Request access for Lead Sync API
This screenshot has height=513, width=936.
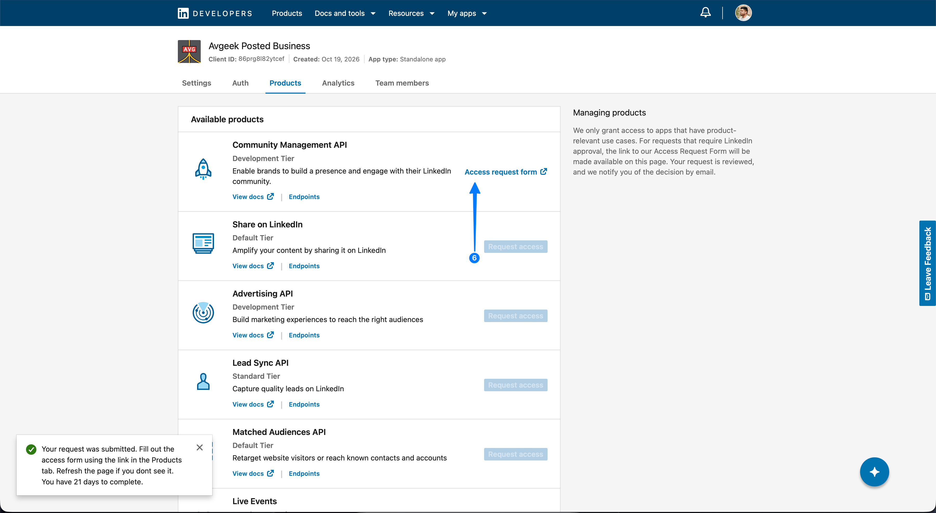(x=515, y=385)
